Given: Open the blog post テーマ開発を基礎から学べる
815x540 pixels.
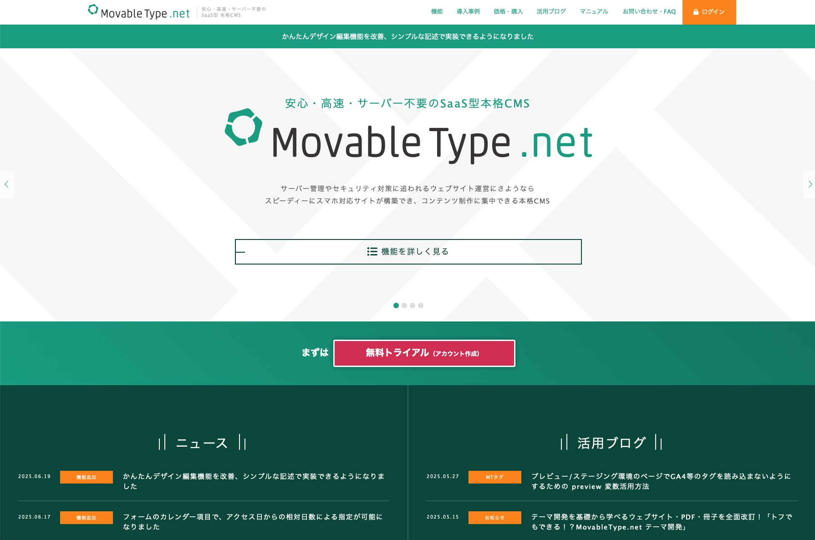Looking at the screenshot, I should click(662, 522).
